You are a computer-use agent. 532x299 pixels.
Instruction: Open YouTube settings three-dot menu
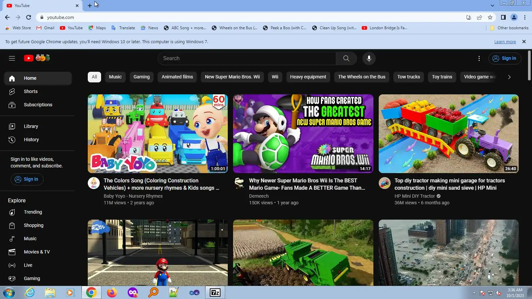[479, 58]
